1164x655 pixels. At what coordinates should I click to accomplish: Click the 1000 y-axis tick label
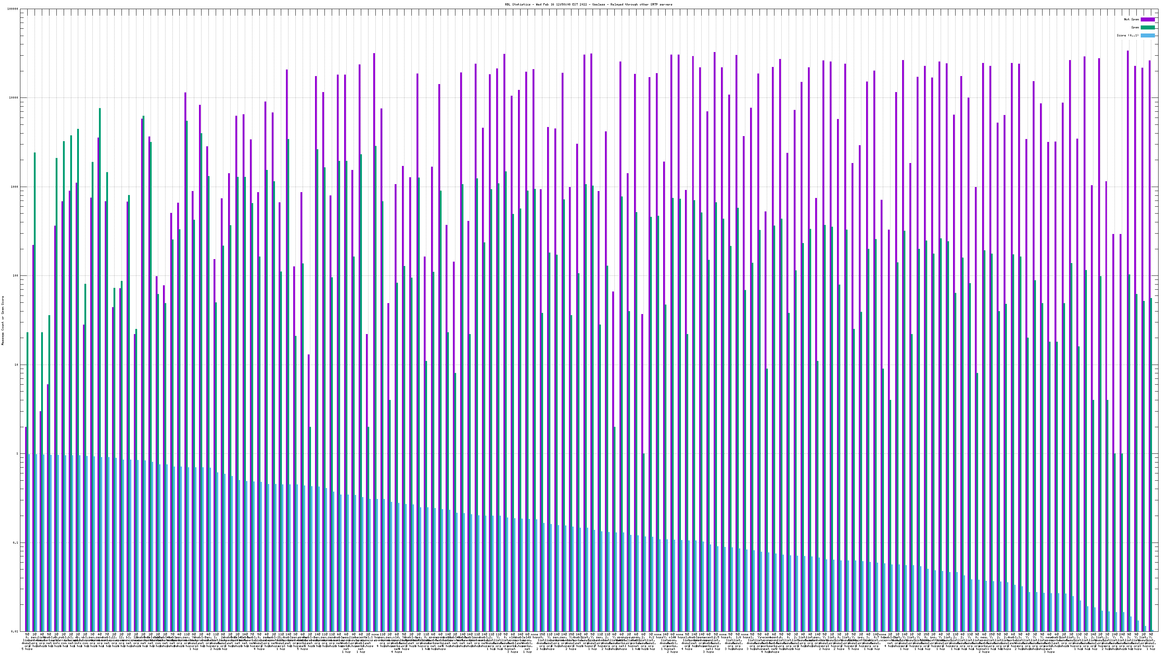tap(15, 187)
